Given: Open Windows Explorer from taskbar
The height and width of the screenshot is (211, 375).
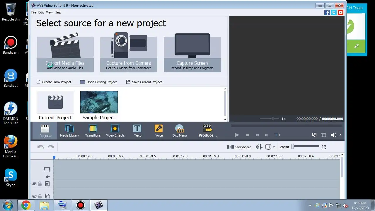Looking at the screenshot, I should tap(44, 205).
